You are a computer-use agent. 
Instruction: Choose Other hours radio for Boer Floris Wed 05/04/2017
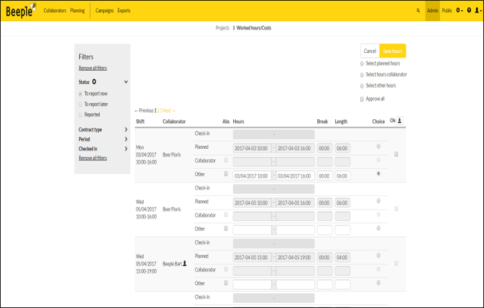pos(378,228)
